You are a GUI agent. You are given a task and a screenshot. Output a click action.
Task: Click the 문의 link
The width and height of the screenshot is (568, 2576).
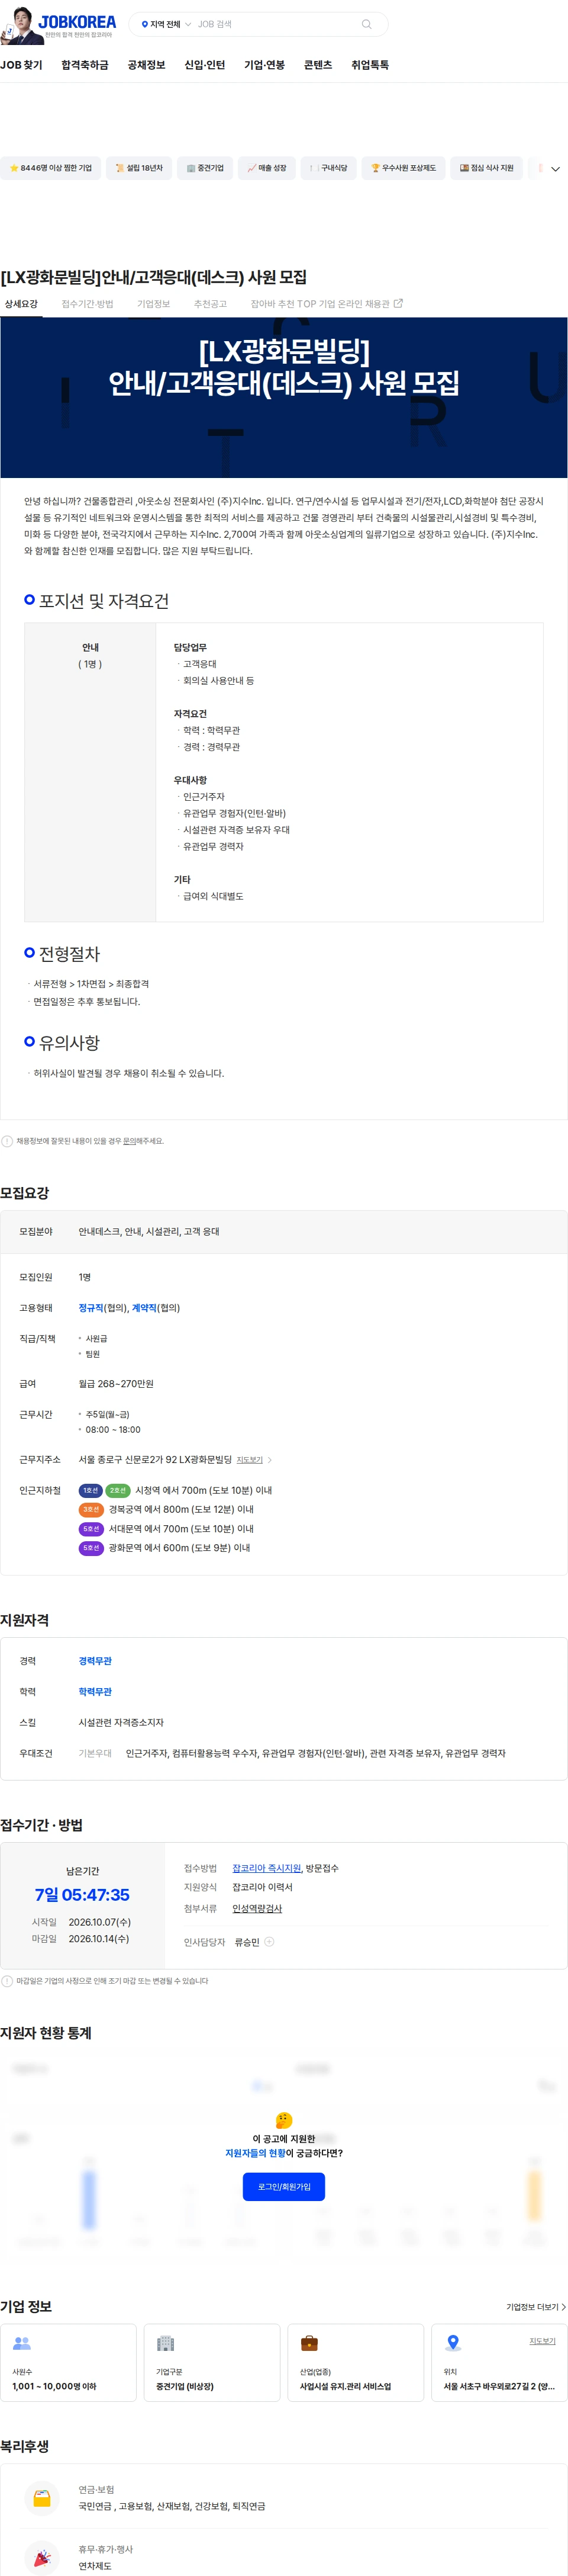coord(129,1141)
